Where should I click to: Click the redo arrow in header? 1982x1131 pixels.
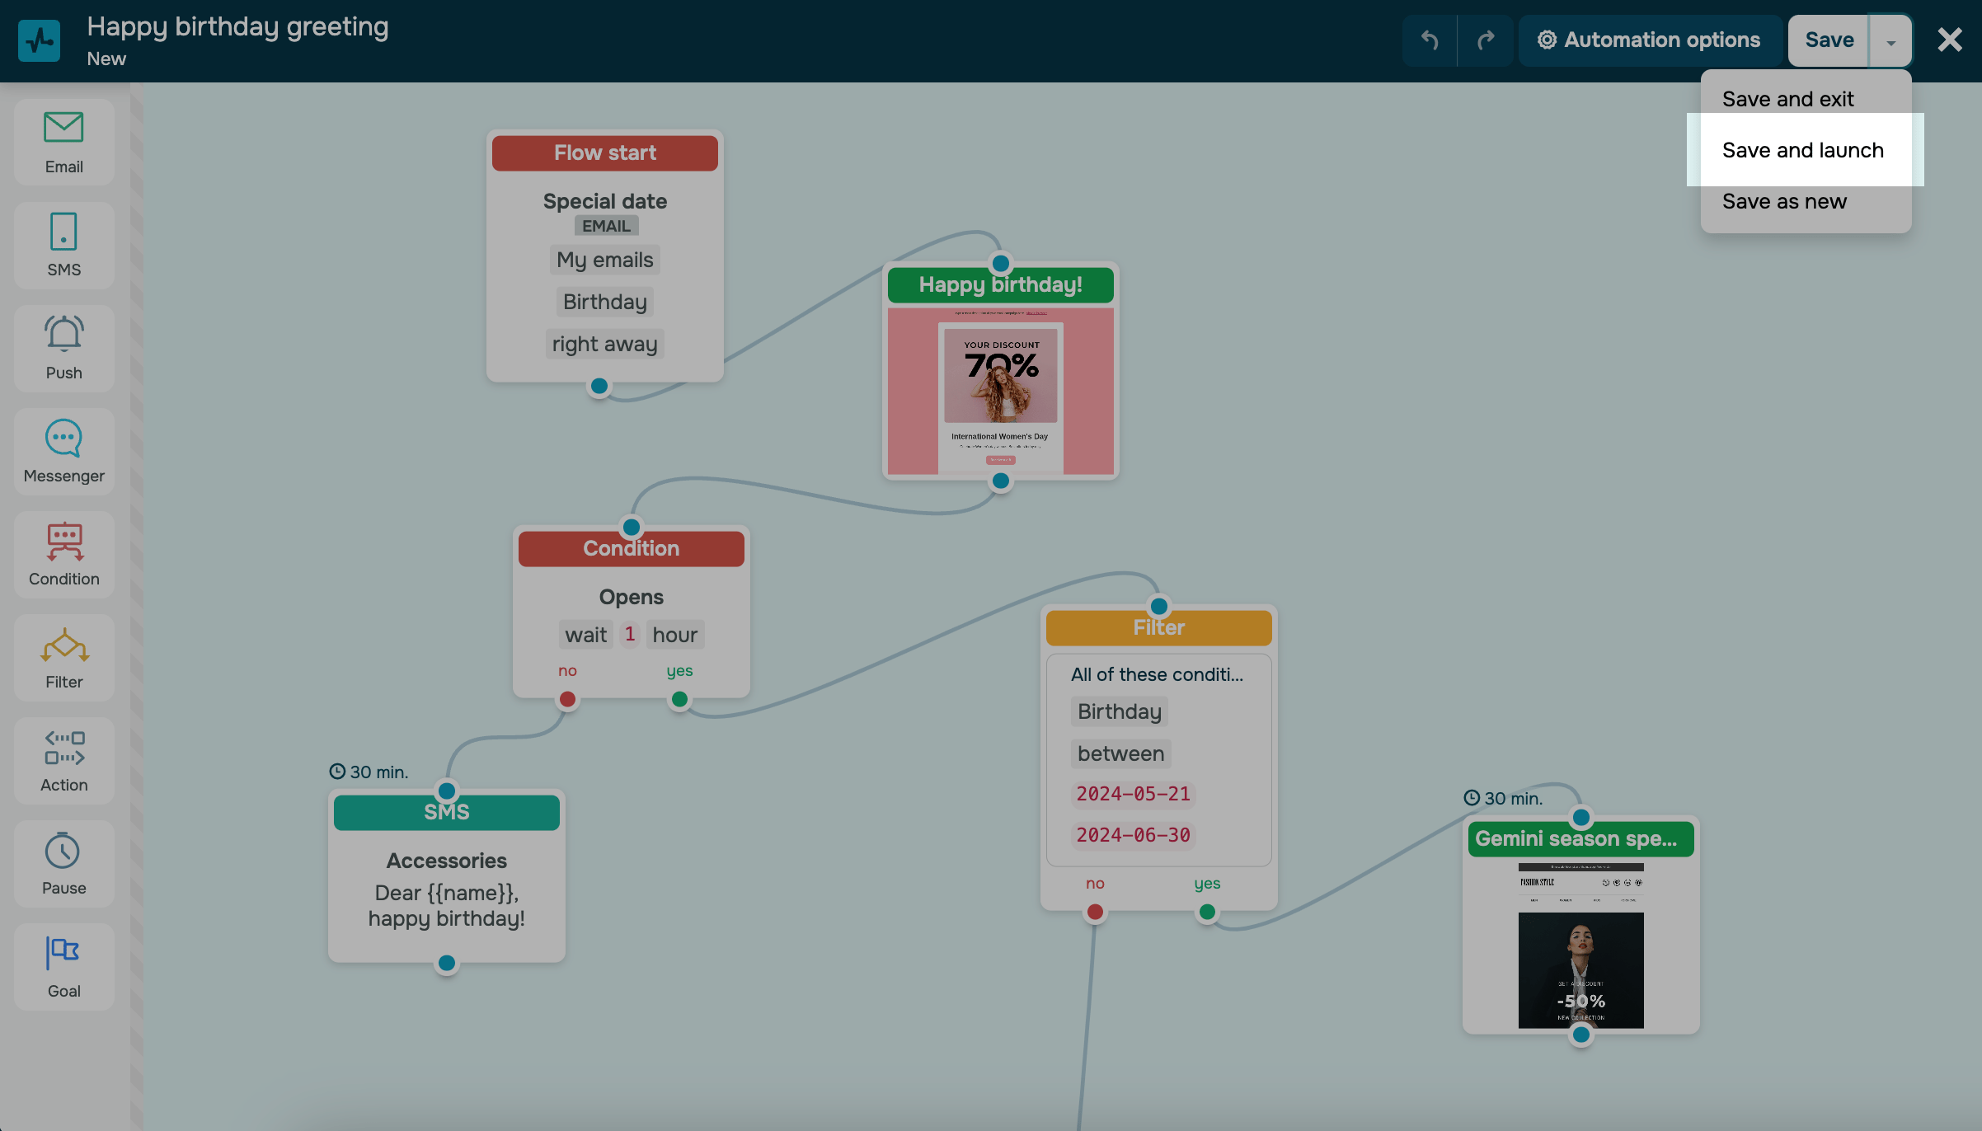tap(1486, 40)
